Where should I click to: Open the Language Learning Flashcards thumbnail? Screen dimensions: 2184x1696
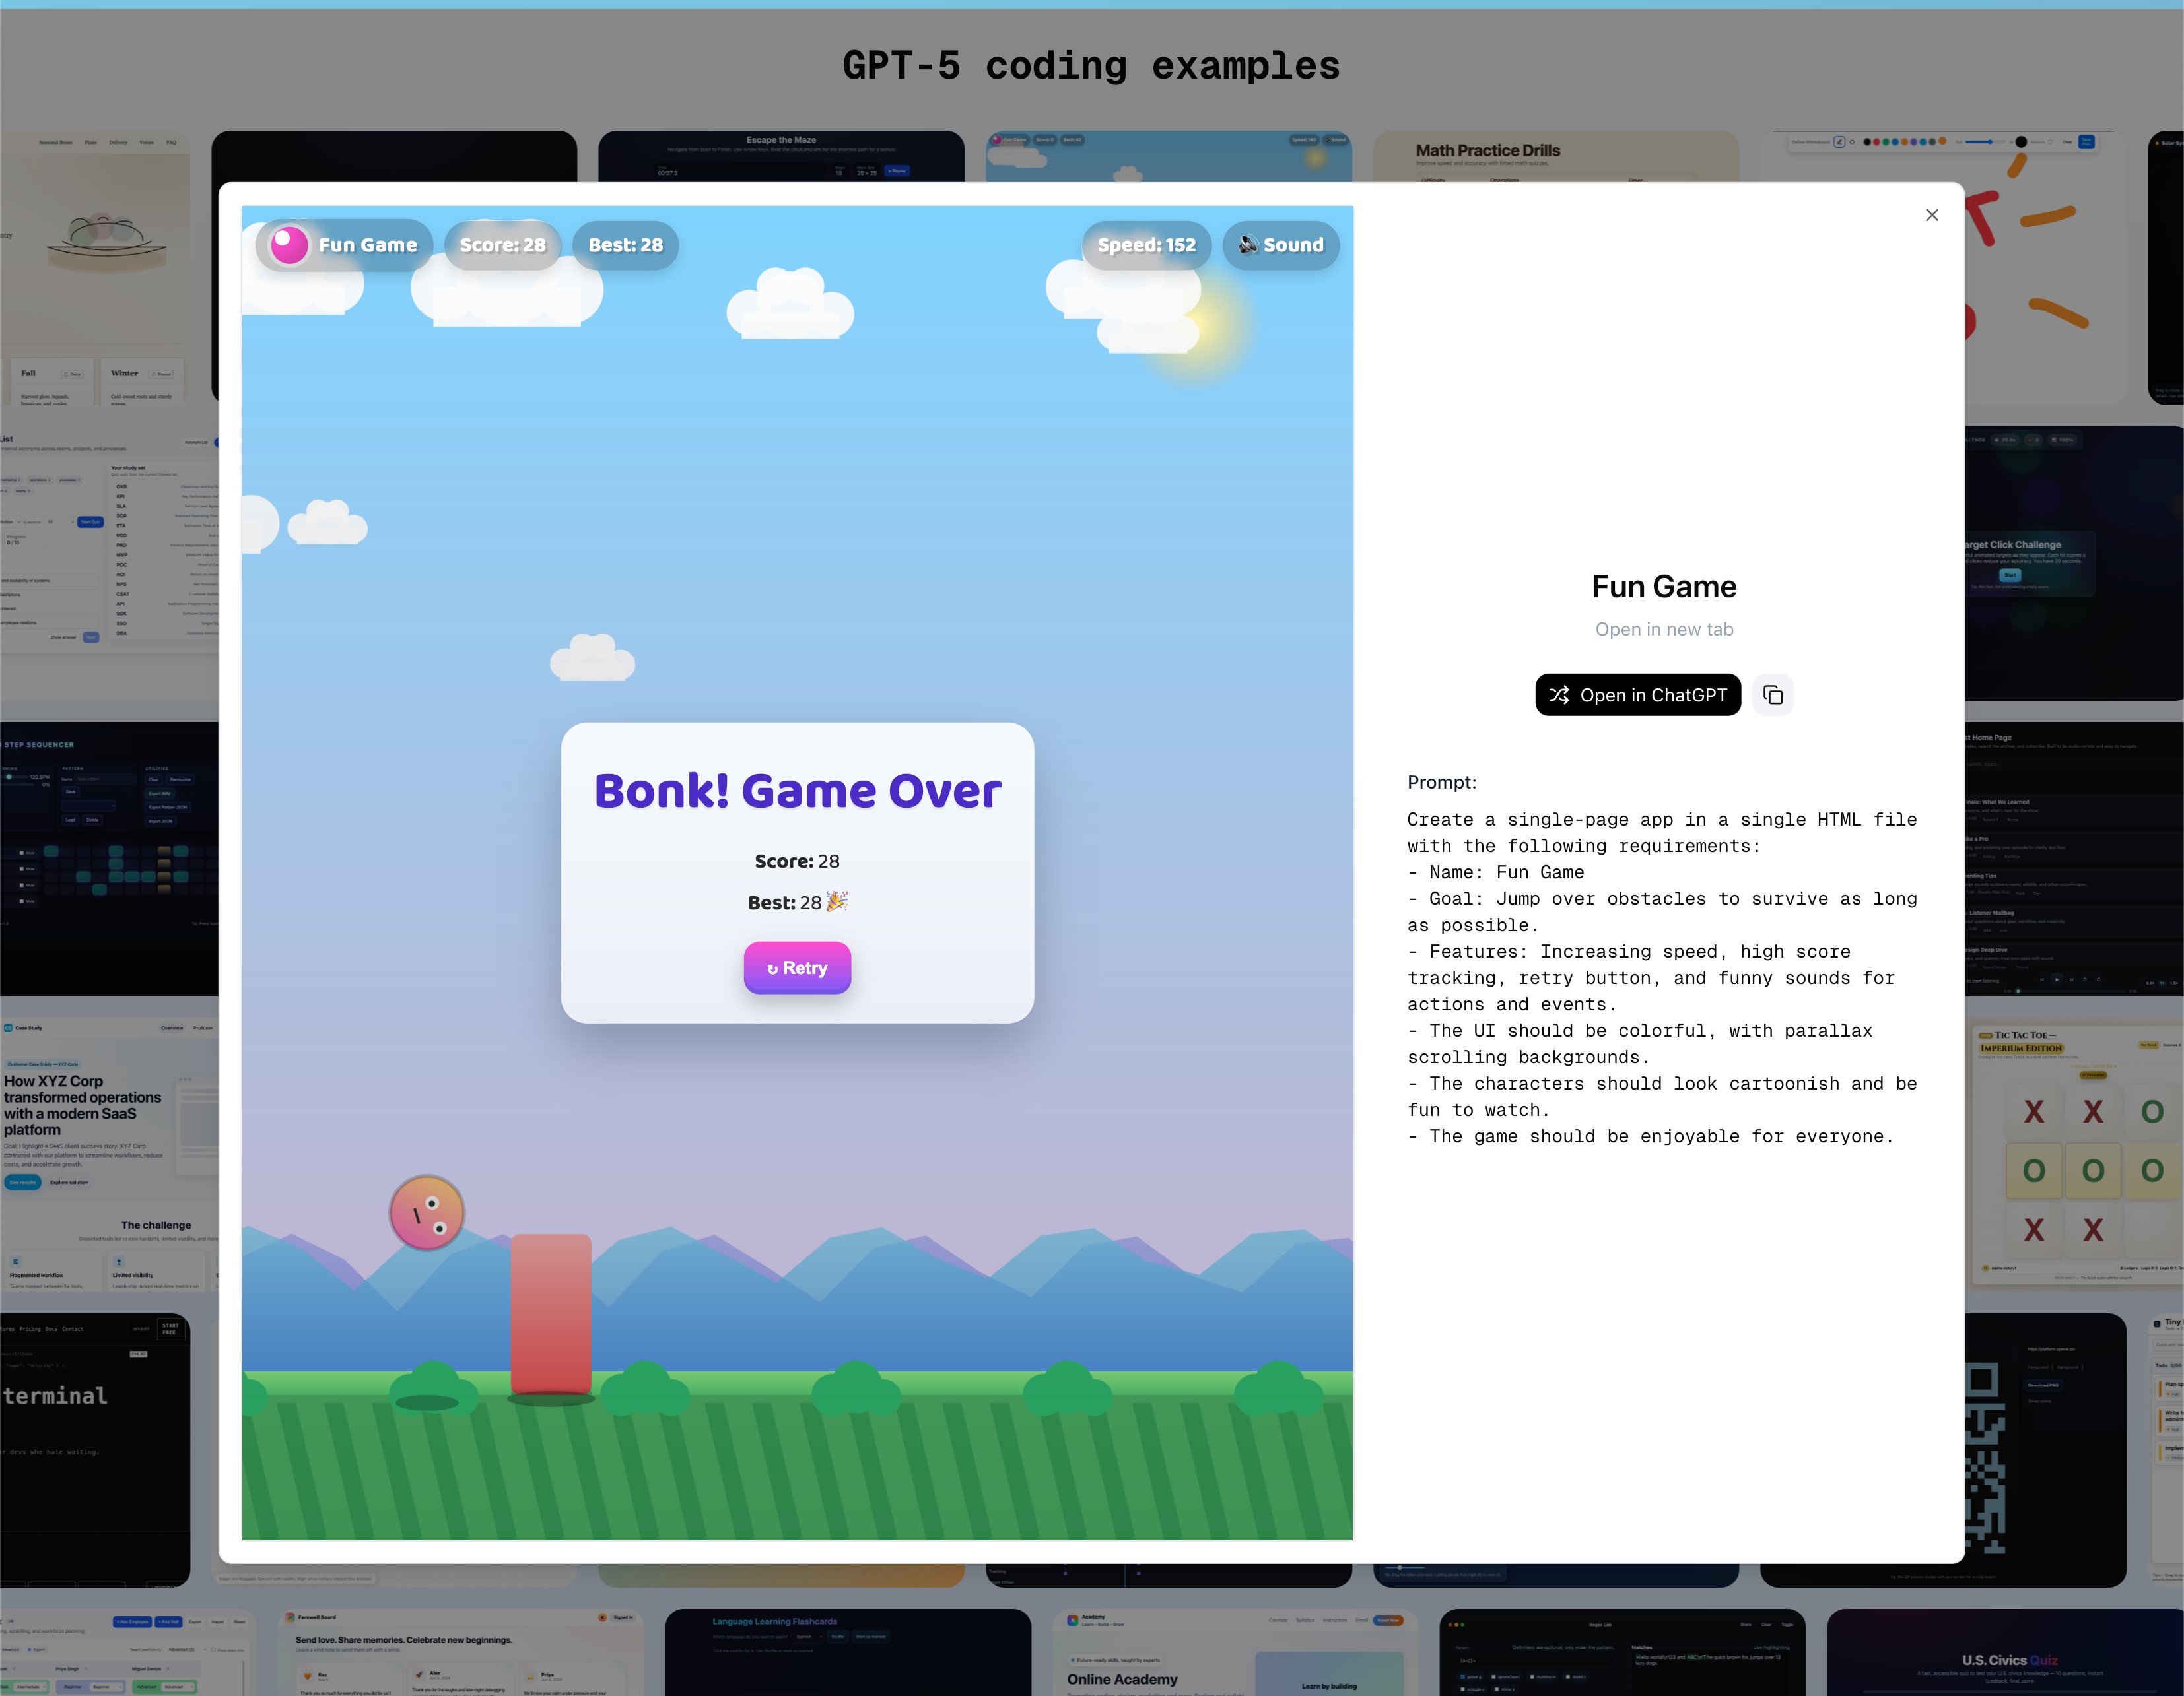coord(847,1649)
